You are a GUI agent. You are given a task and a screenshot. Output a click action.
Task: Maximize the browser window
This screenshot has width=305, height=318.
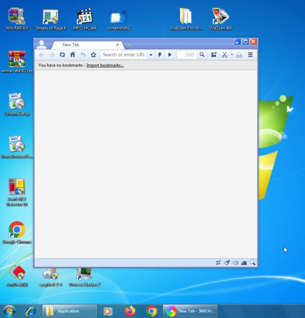click(245, 42)
